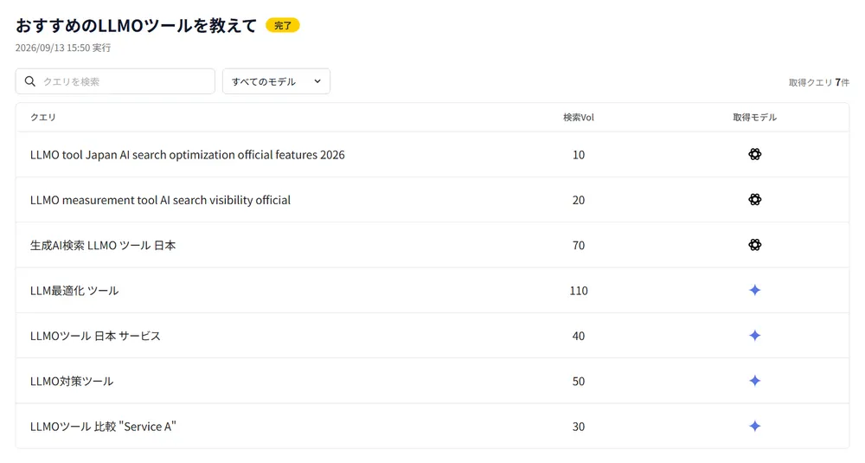Screen dimensions: 865x463
Task: Click the 完了 status badge
Action: [283, 25]
